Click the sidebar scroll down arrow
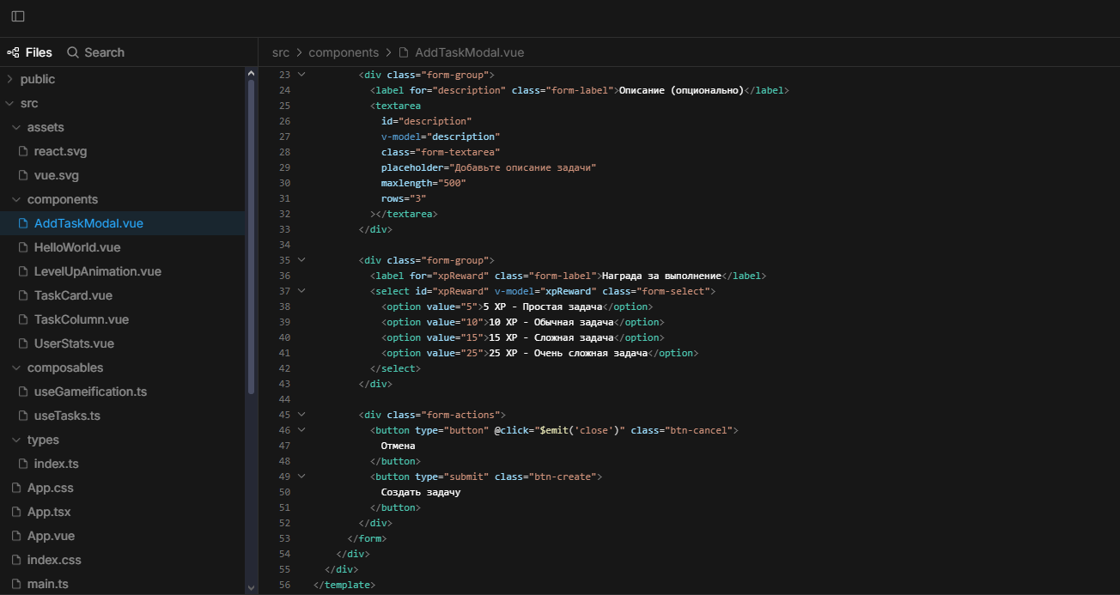This screenshot has width=1120, height=595. pos(251,588)
